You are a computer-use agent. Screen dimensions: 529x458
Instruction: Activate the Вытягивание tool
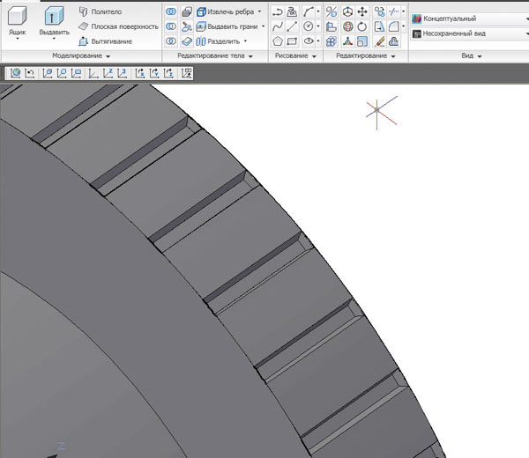click(x=105, y=41)
